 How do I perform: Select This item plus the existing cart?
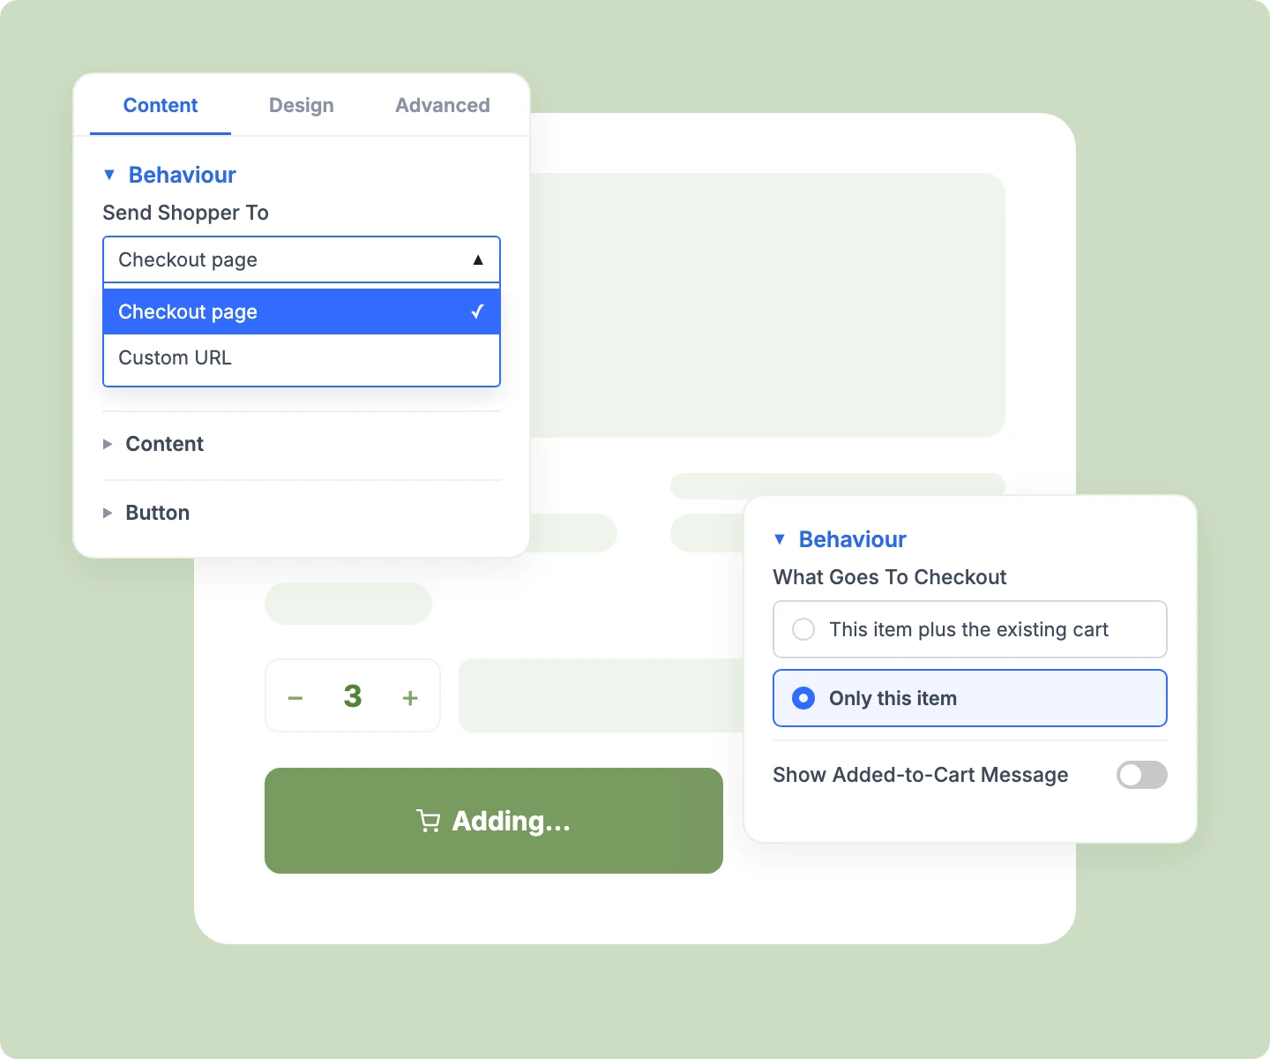[x=970, y=629]
